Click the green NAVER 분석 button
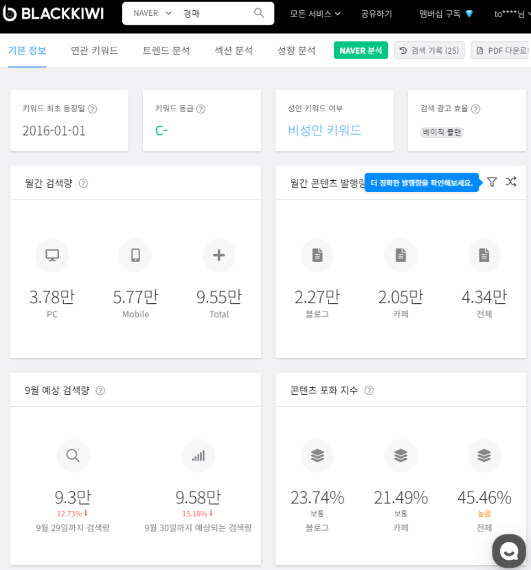Viewport: 531px width, 570px height. pyautogui.click(x=361, y=50)
